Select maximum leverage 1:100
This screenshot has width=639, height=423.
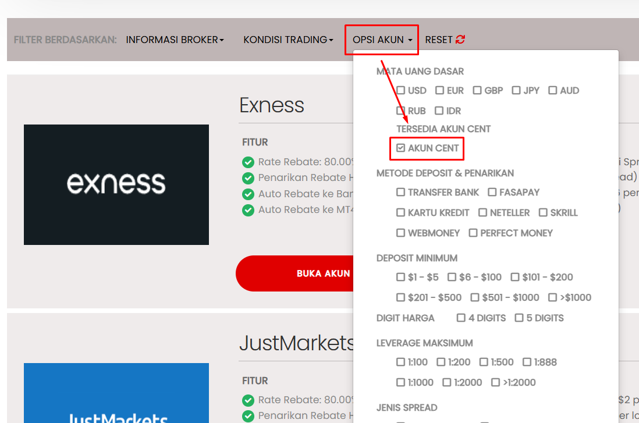point(400,362)
